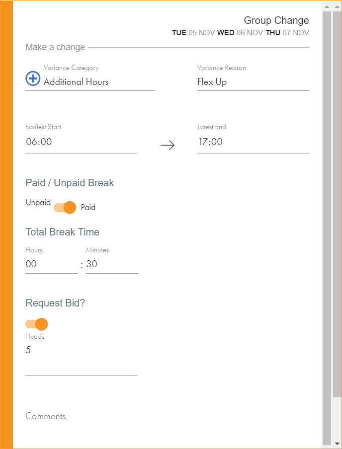Click the Unpaid label beside the switch
This screenshot has height=449, width=342.
tap(38, 203)
